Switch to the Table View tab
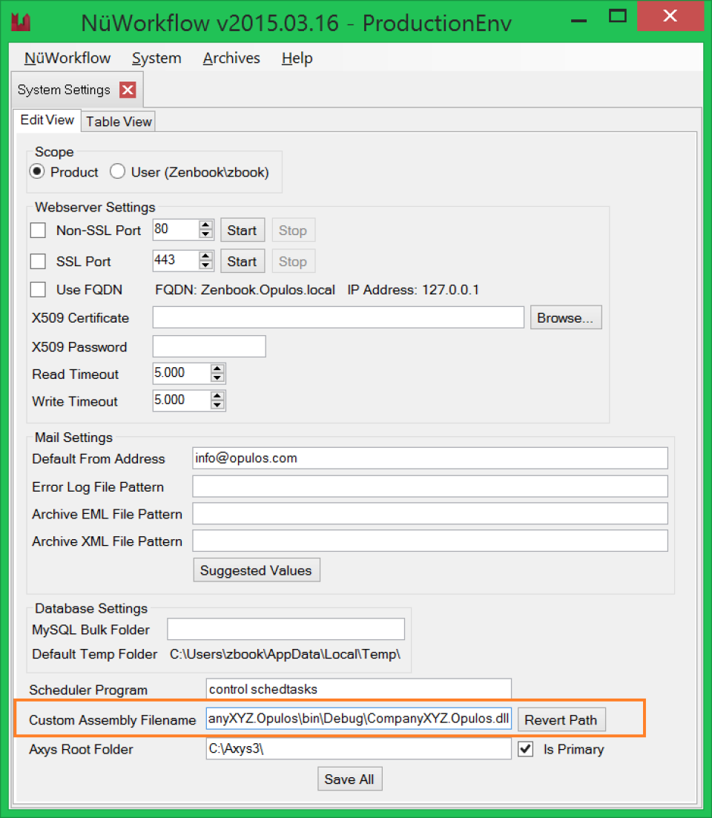The image size is (712, 818). (118, 121)
